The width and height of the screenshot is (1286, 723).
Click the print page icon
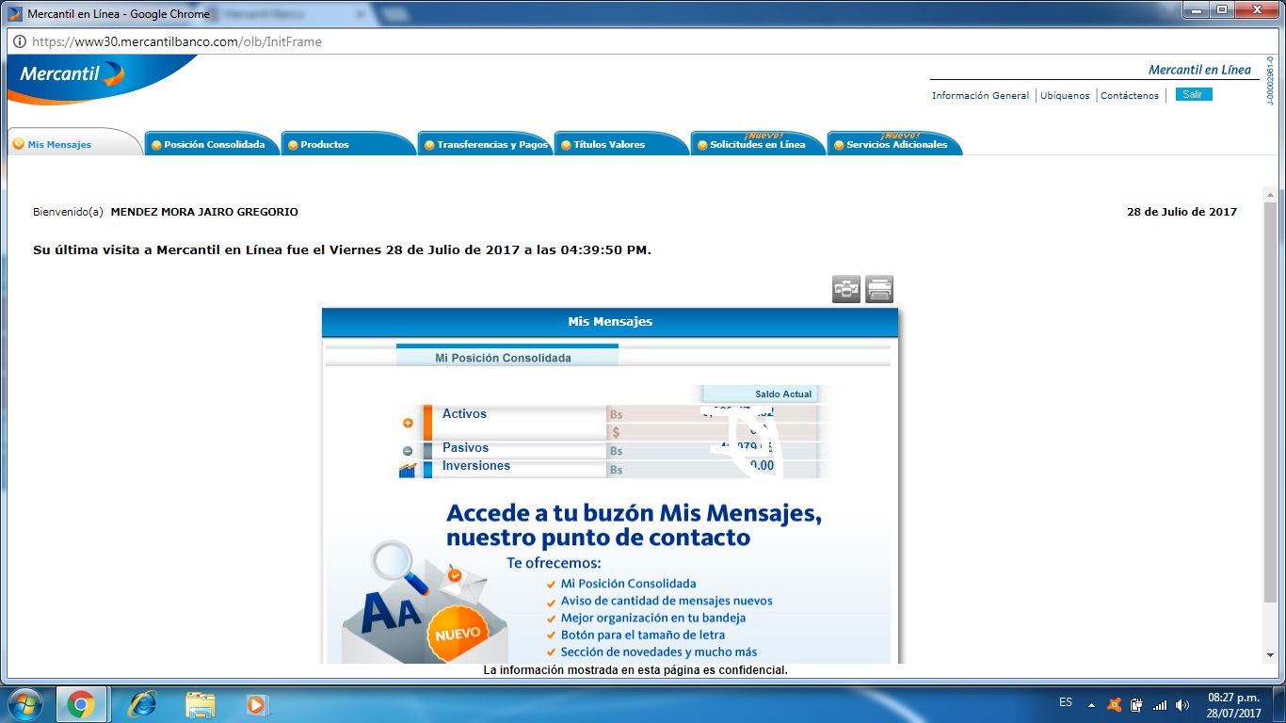pos(879,290)
